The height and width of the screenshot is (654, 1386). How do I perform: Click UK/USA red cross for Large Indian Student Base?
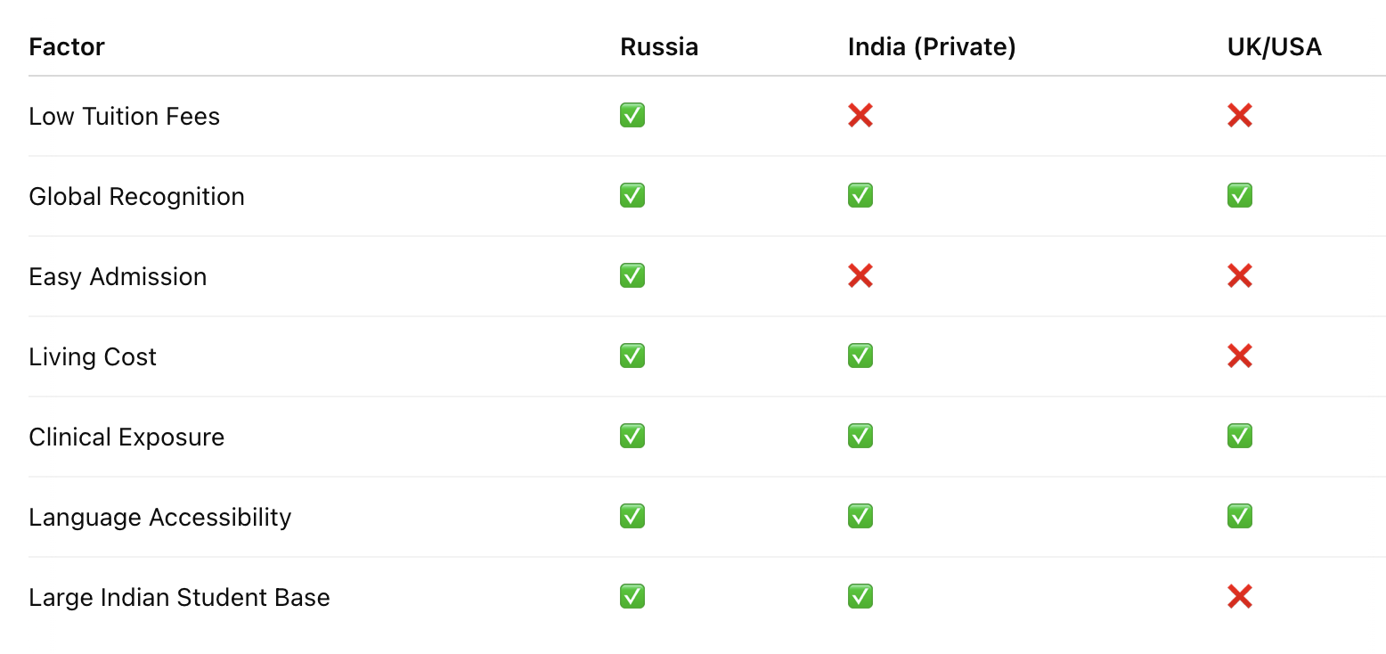[1240, 596]
